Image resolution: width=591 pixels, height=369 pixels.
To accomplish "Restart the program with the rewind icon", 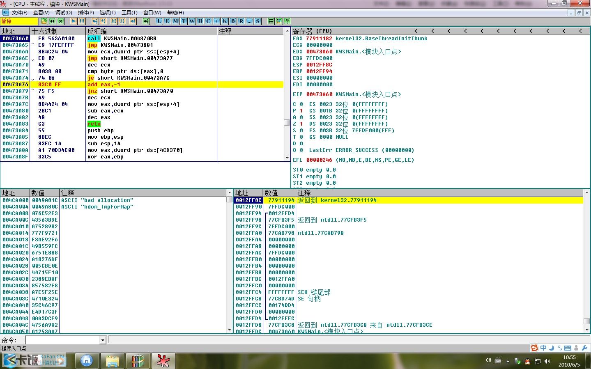I will click(53, 21).
